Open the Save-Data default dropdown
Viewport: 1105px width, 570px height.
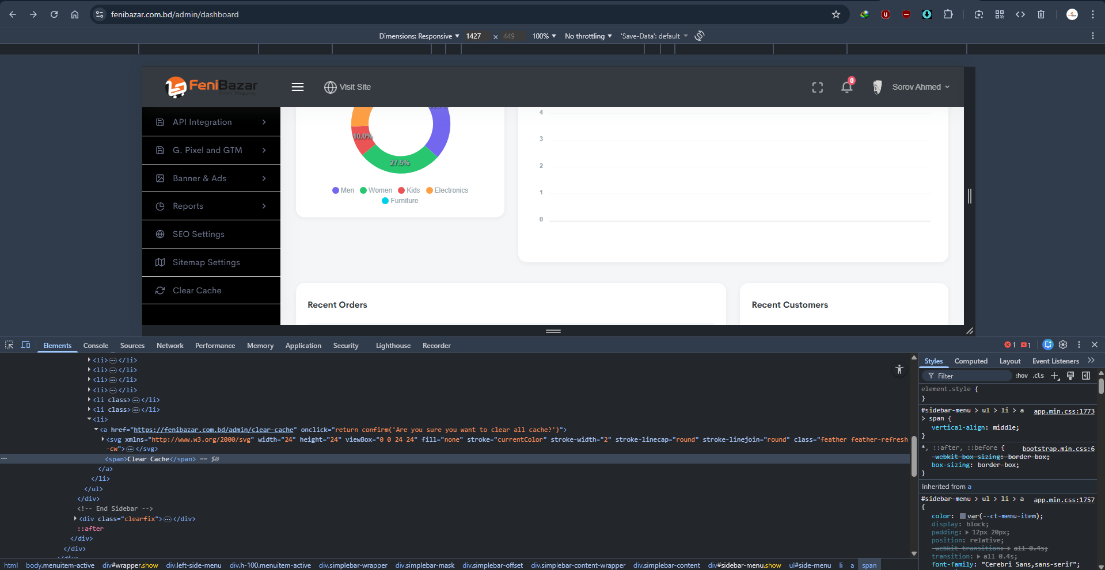pyautogui.click(x=655, y=36)
